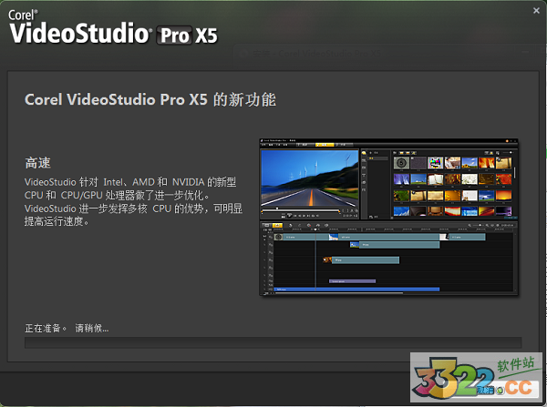Viewport: 547px width, 407px height.
Task: Click the Corel VideoStudio Pro X5 的新功能 heading
Action: (150, 99)
